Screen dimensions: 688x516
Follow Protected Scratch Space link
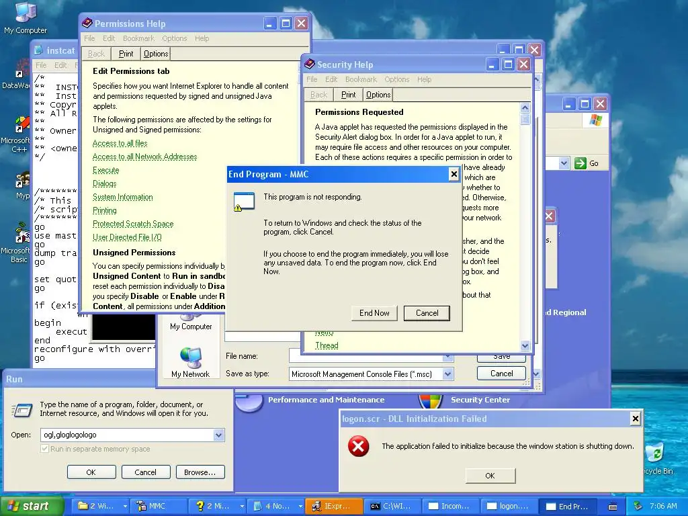[x=133, y=224]
